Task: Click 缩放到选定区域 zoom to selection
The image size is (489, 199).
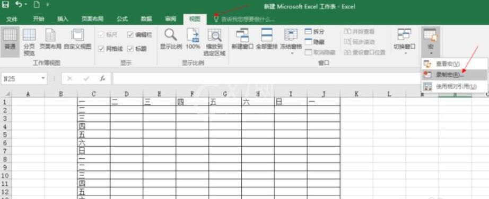Action: [215, 42]
